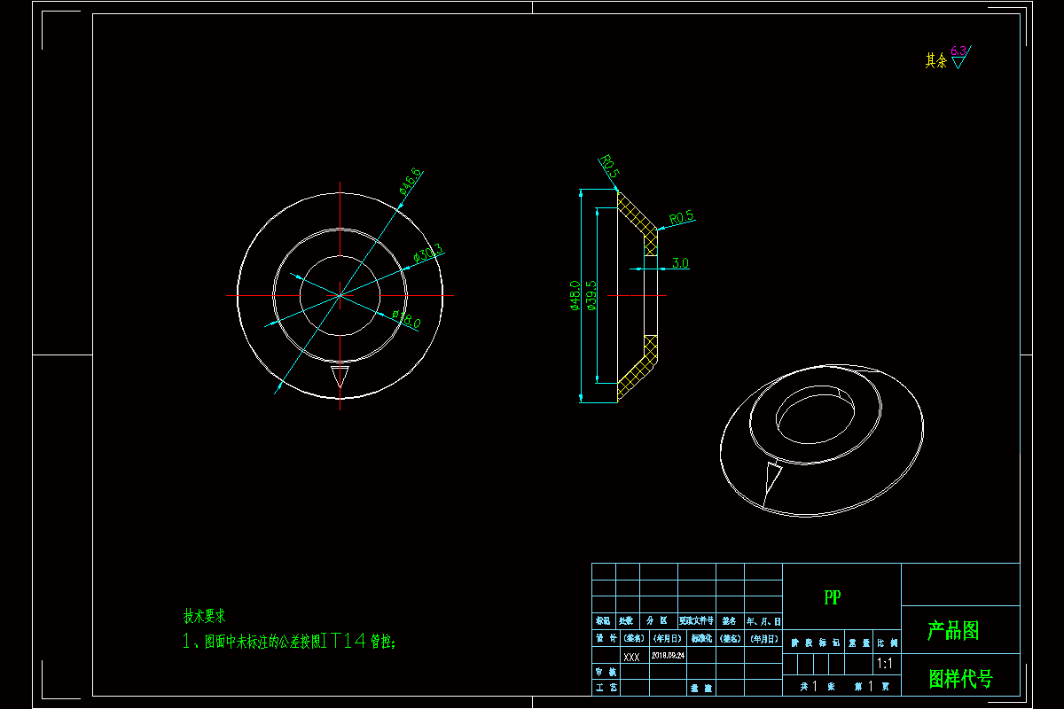Click the IT14 tolerance requirement line
Viewport: 1064px width, 709px height.
tap(288, 641)
